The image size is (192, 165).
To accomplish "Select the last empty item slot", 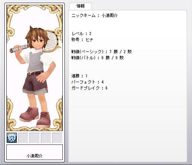I will click(57, 138).
